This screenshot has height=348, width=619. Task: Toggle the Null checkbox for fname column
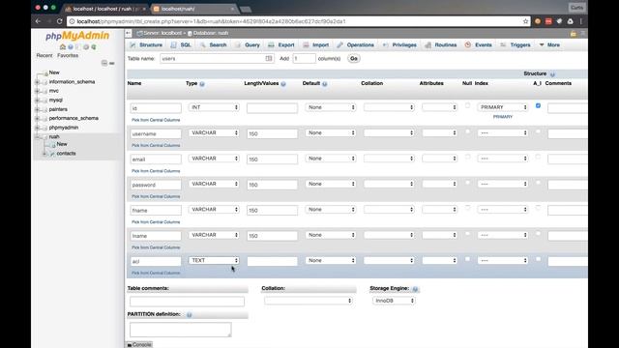(x=467, y=208)
